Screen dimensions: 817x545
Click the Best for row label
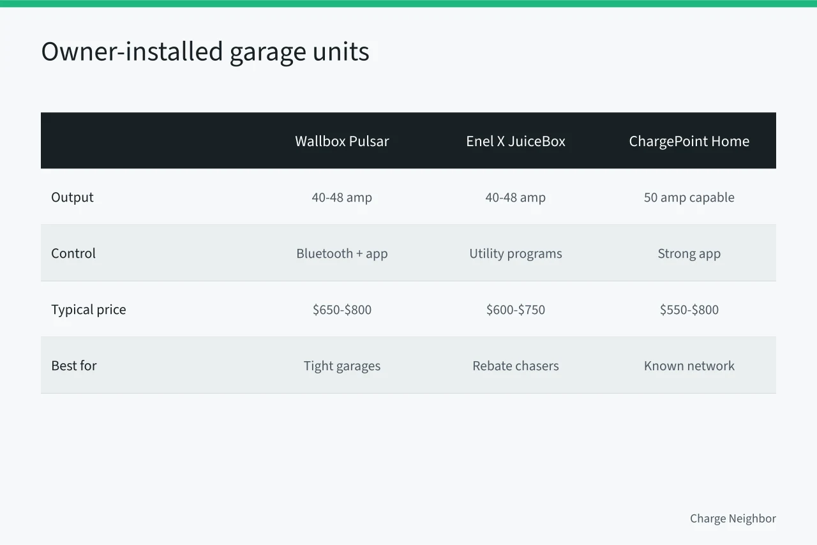[74, 366]
